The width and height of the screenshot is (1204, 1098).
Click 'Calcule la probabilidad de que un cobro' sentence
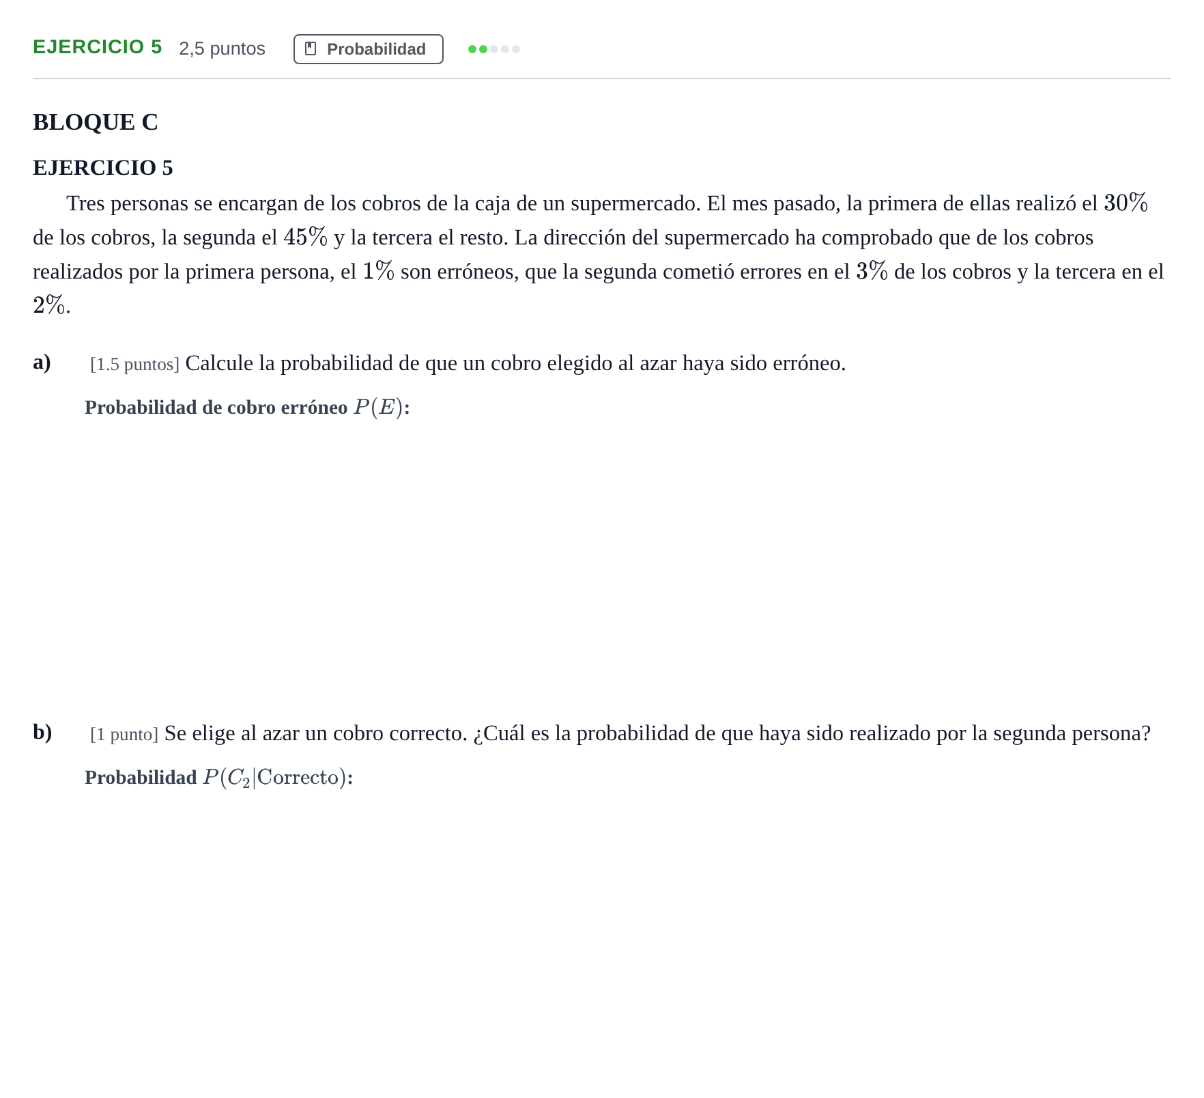click(515, 363)
